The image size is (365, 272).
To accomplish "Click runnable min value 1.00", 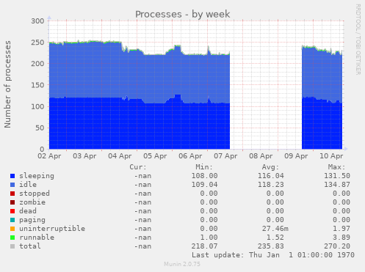I will point(209,238).
